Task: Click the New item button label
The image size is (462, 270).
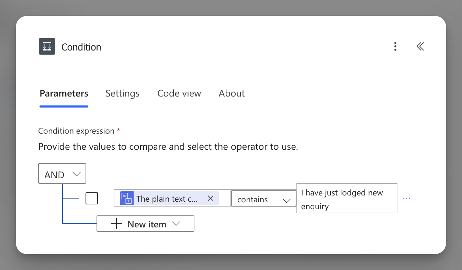Action: point(147,224)
